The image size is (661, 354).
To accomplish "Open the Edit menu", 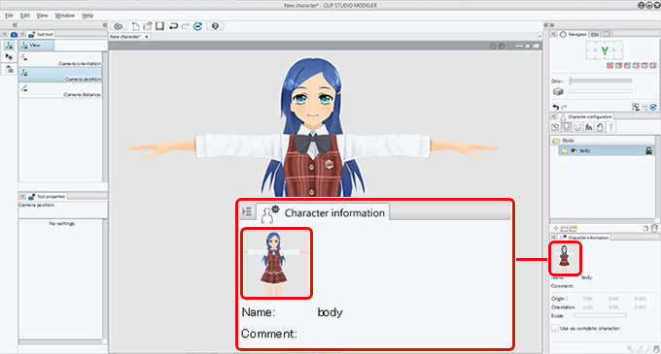I will (x=25, y=16).
